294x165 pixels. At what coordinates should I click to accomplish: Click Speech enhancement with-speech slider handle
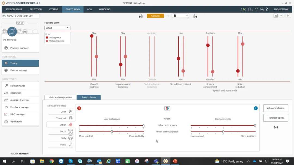click(208, 45)
